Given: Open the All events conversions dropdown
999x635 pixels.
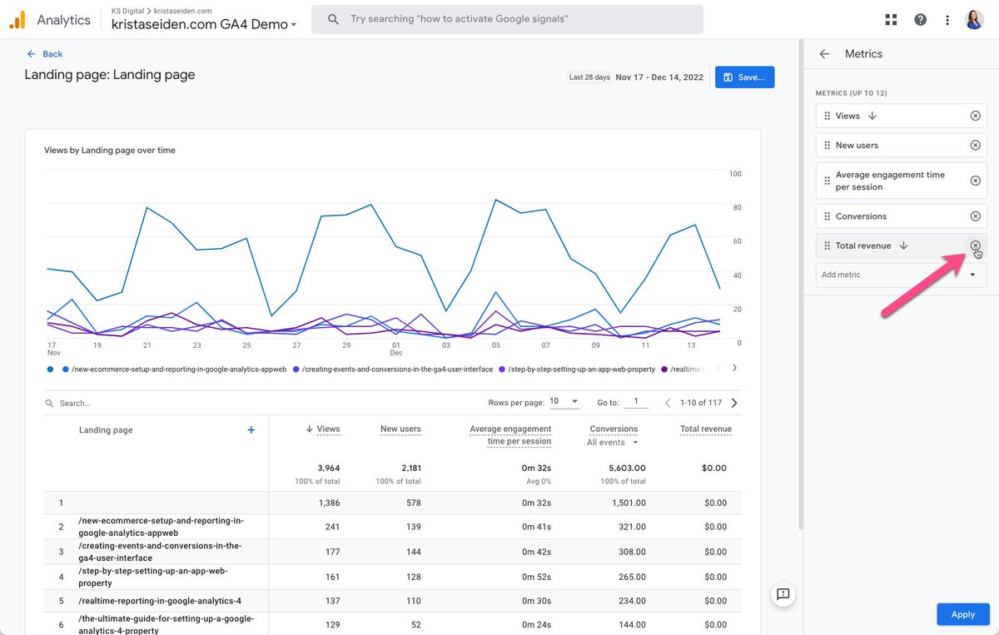Looking at the screenshot, I should pos(613,443).
